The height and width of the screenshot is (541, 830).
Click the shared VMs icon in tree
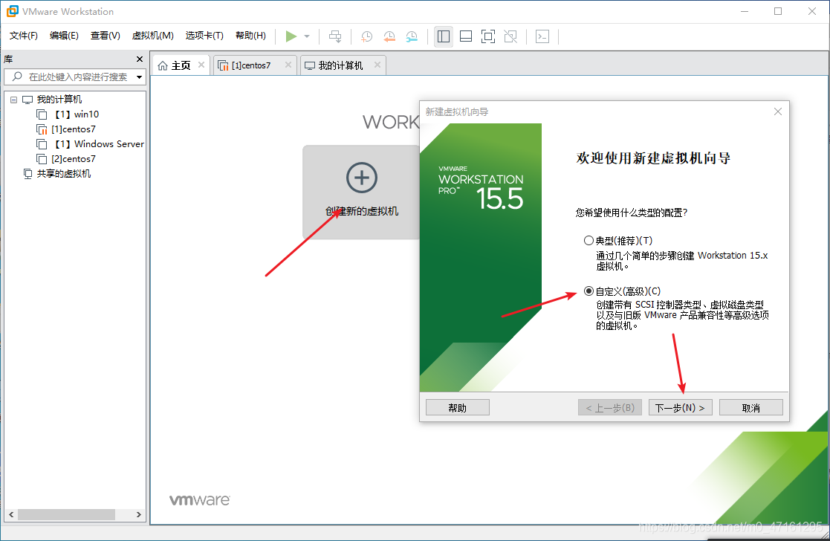(27, 174)
